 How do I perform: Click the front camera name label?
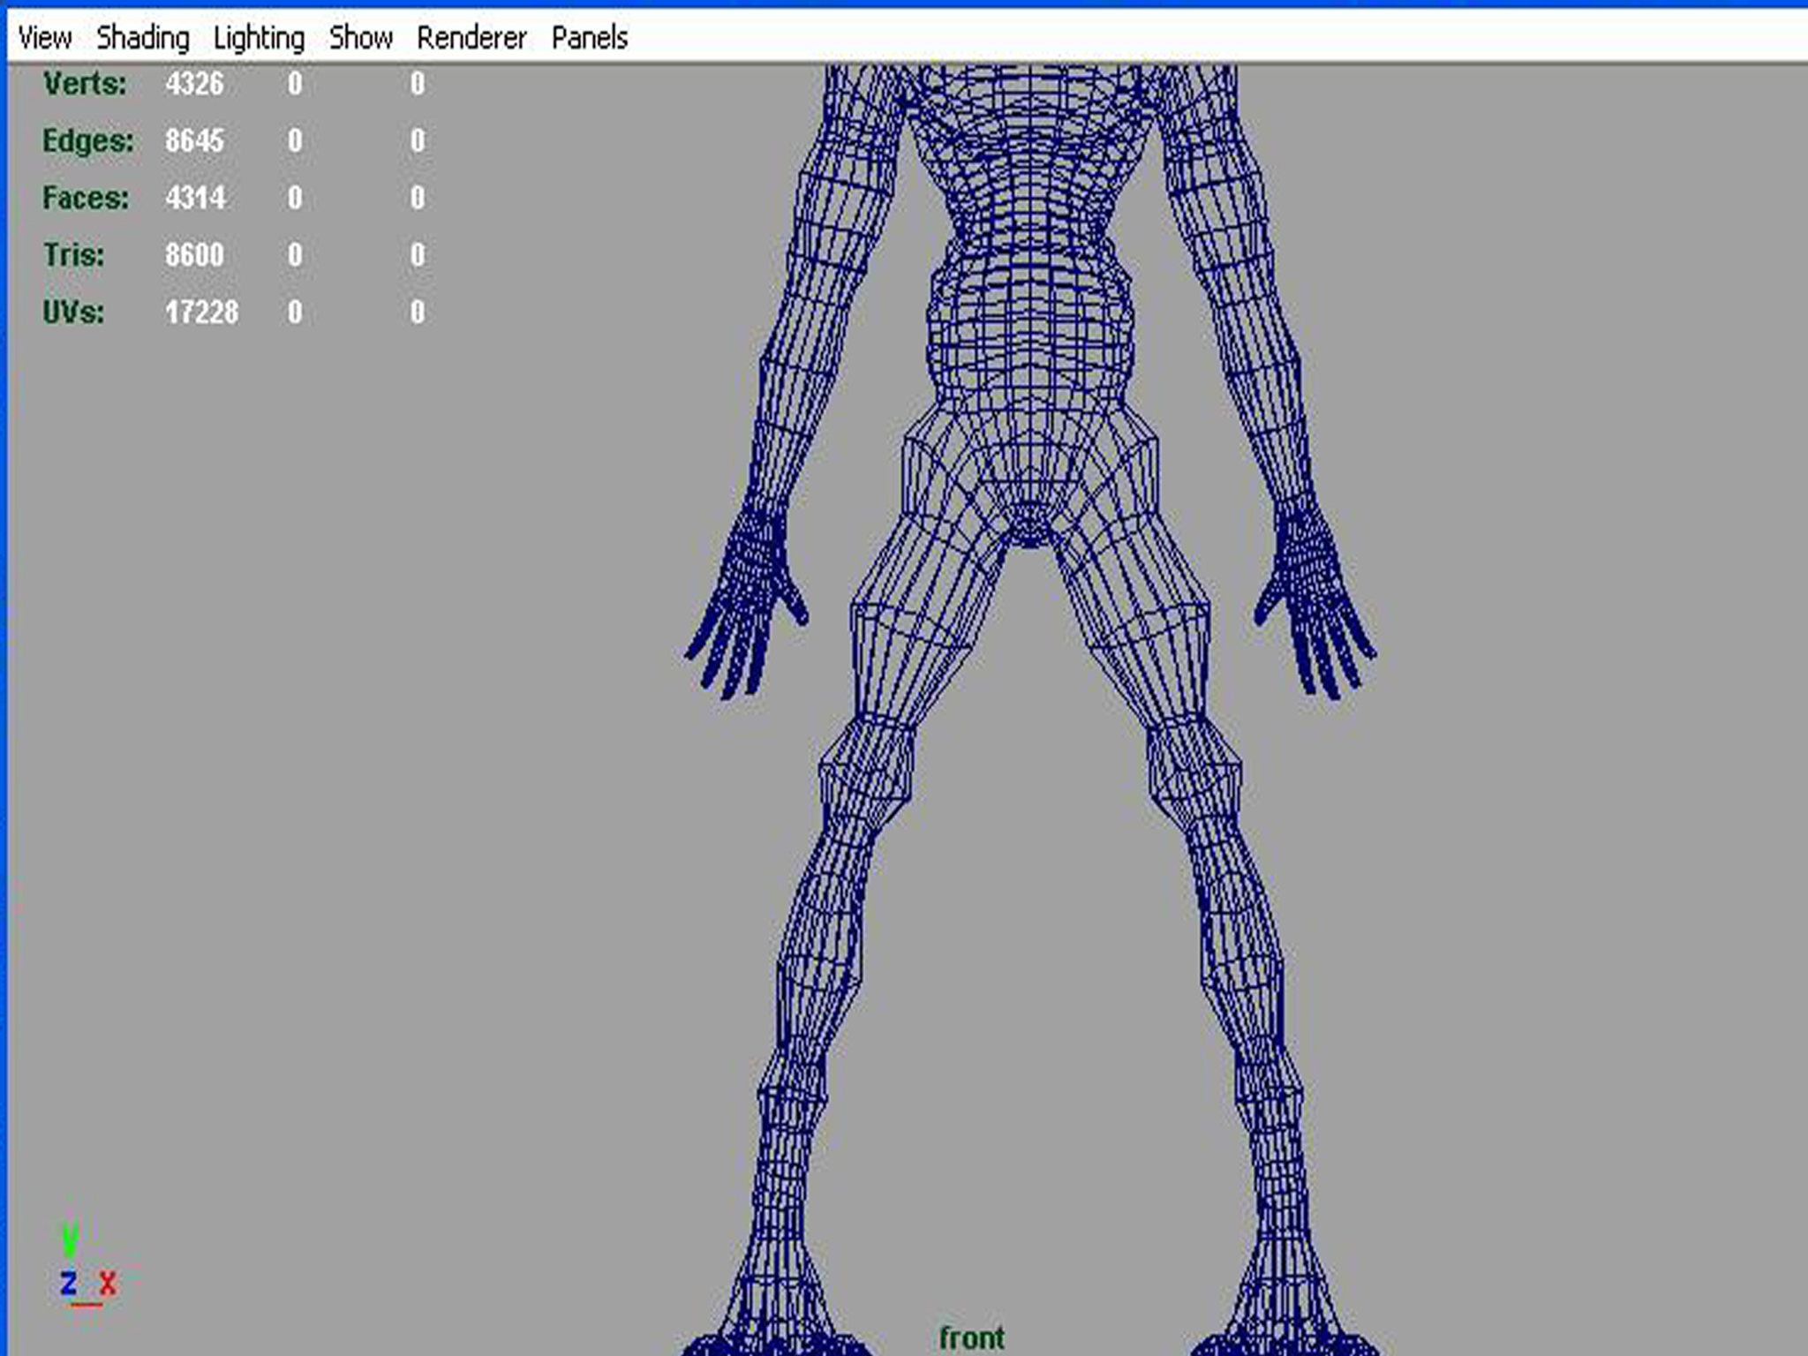[971, 1337]
